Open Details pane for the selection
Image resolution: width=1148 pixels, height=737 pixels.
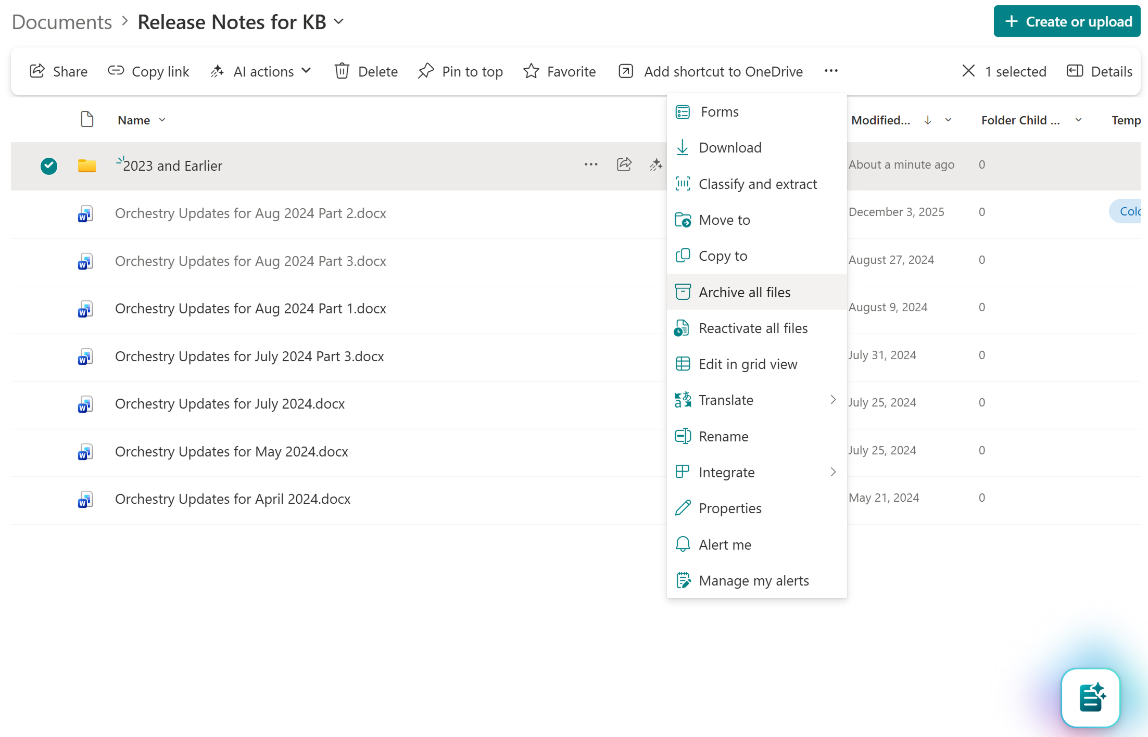coord(1099,71)
